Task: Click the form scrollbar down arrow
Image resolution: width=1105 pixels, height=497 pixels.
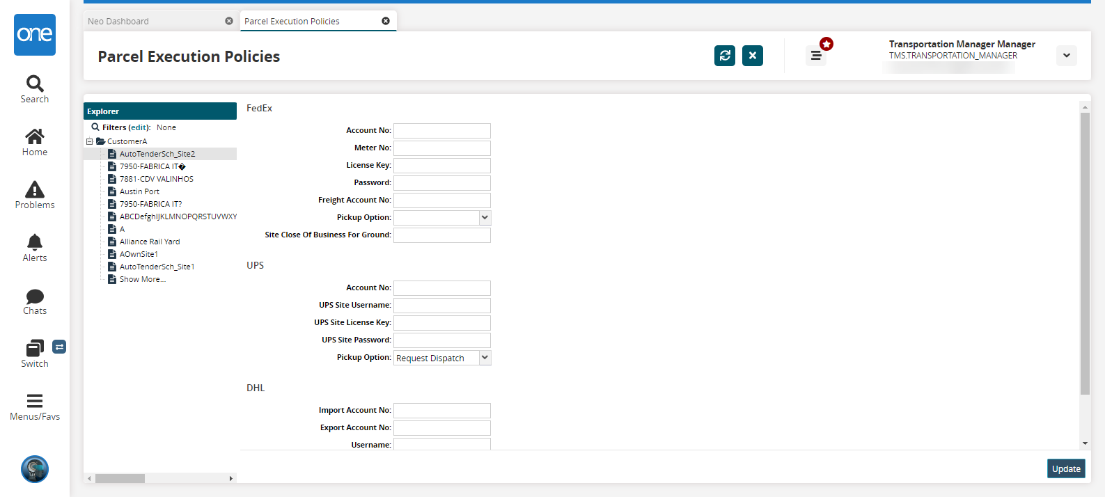Action: click(x=1085, y=443)
